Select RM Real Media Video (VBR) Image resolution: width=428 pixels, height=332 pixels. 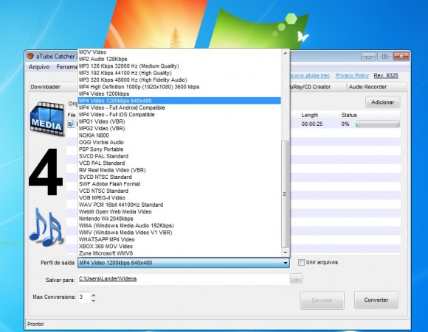click(x=179, y=170)
